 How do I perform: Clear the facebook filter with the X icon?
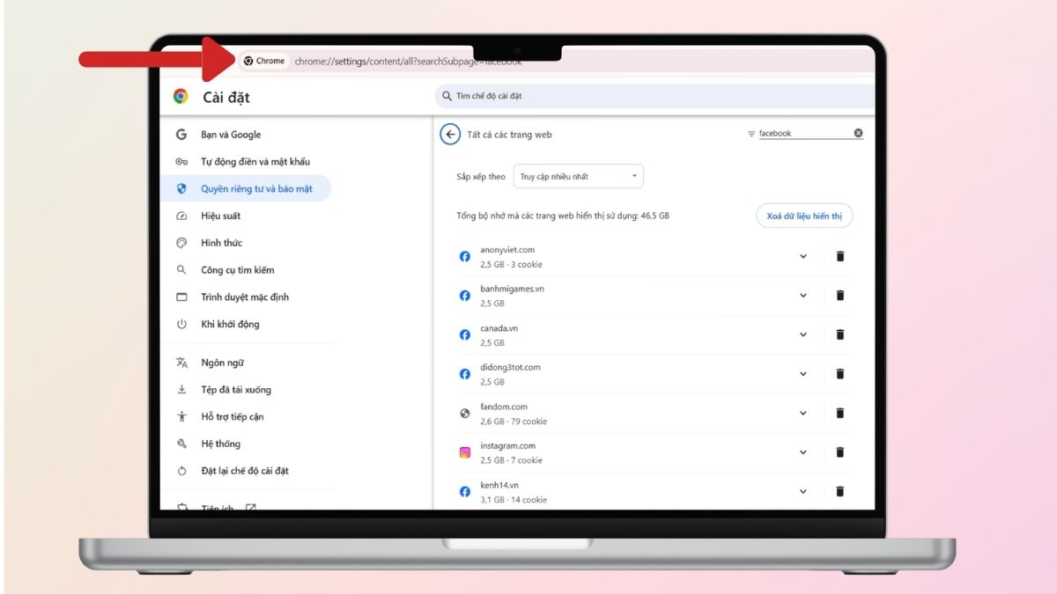[x=858, y=133]
